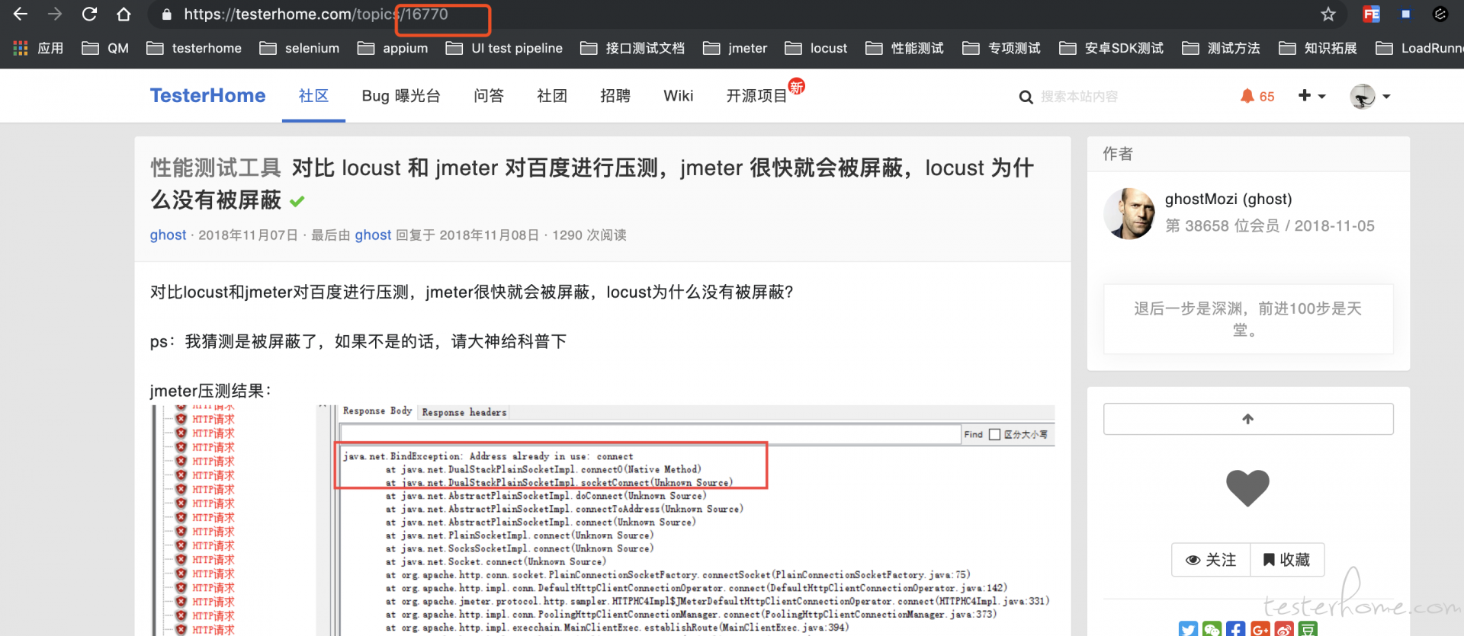1464x636 pixels.
Task: Click the browser forward arrow
Action: click(x=55, y=14)
